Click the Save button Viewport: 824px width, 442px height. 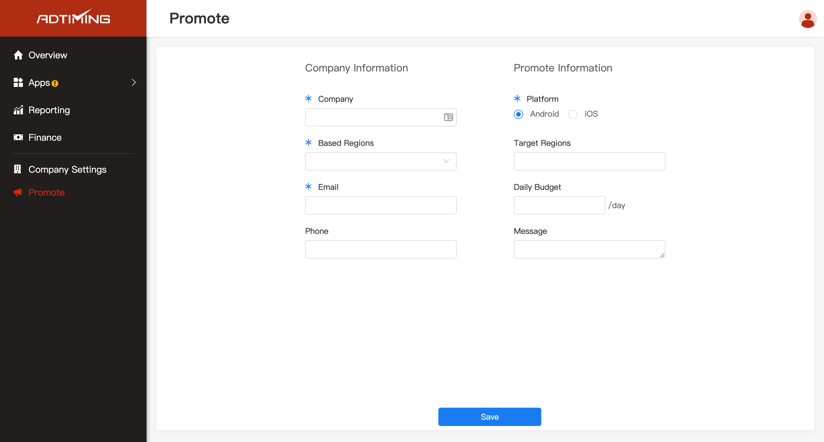(x=490, y=417)
